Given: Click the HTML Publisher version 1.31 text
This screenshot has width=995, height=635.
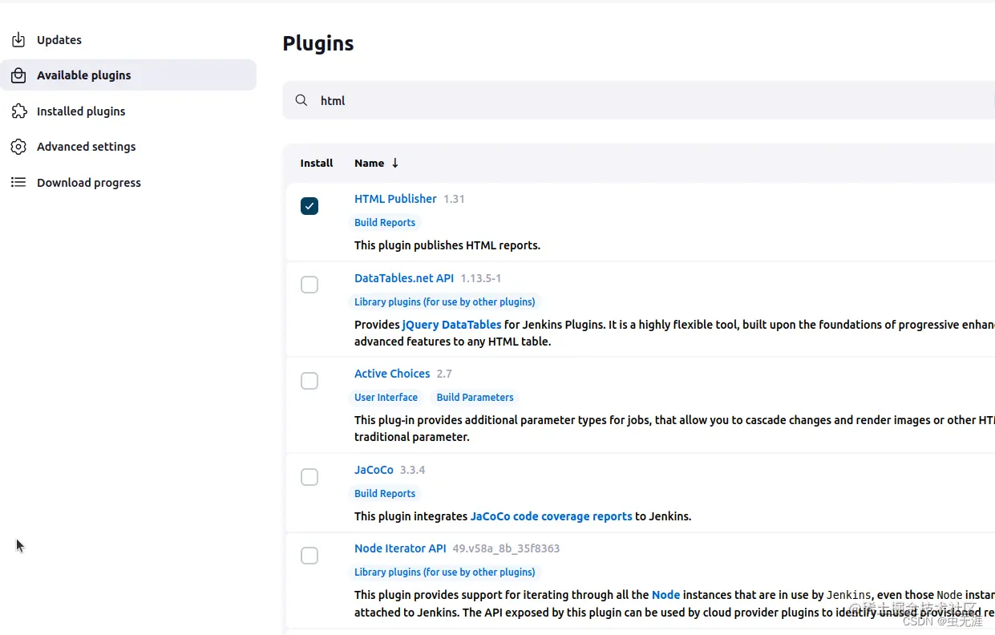Looking at the screenshot, I should click(454, 199).
